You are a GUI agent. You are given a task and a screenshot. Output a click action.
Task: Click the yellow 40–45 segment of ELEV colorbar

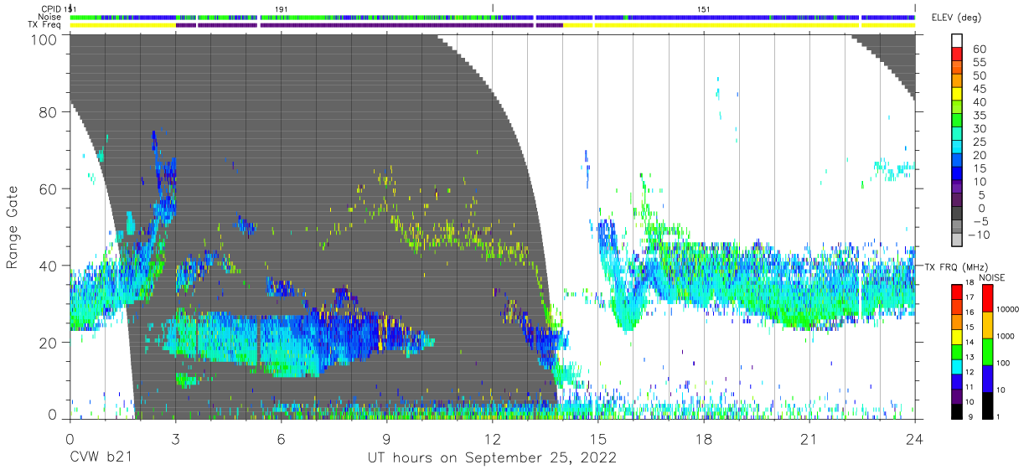956,96
